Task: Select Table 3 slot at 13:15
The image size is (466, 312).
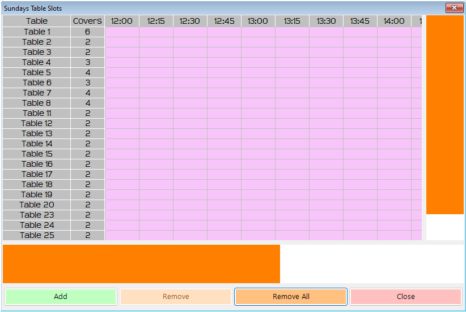Action: click(292, 52)
